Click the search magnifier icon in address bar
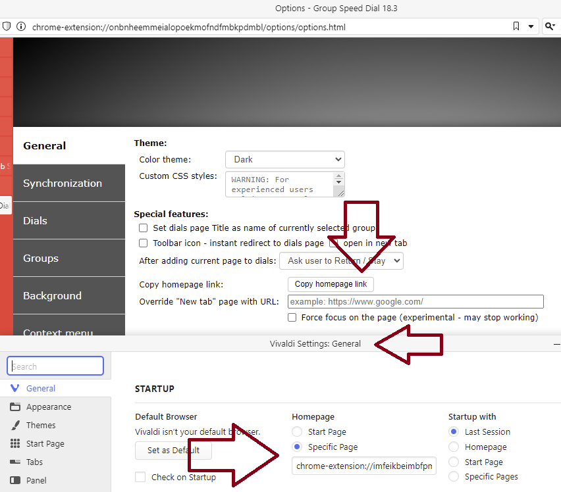The height and width of the screenshot is (492, 561). 550,26
